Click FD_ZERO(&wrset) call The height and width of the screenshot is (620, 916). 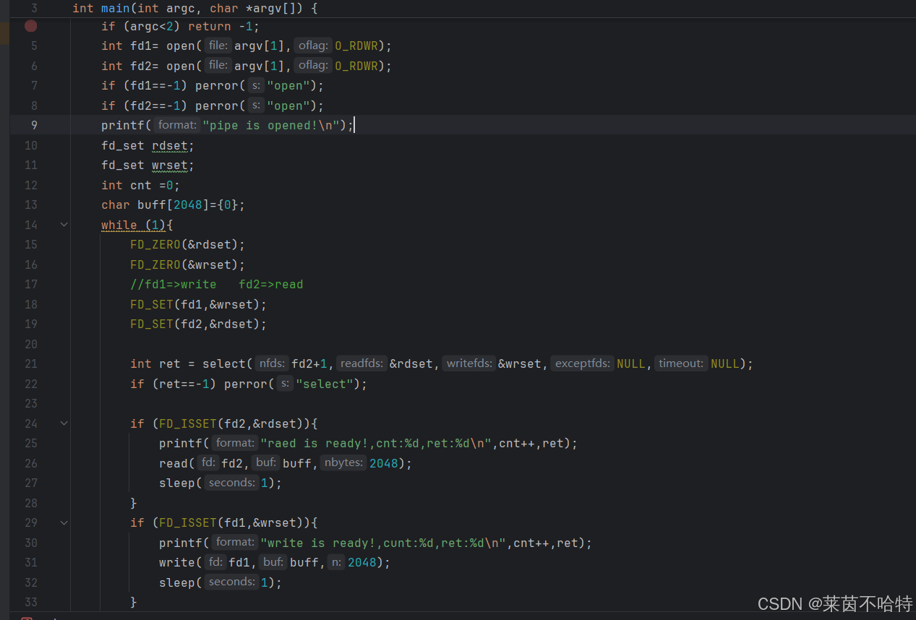(188, 264)
